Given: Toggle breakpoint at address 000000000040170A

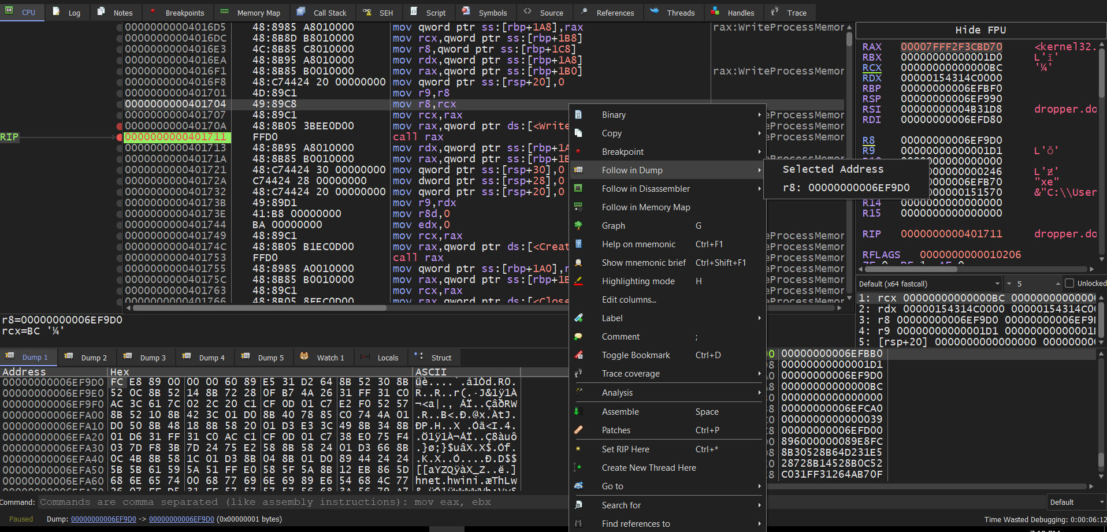Looking at the screenshot, I should tap(120, 127).
